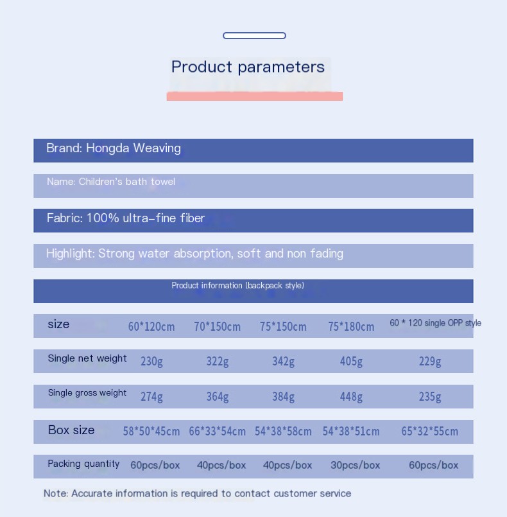Click the Packing quantity label
The image size is (507, 517).
[83, 464]
